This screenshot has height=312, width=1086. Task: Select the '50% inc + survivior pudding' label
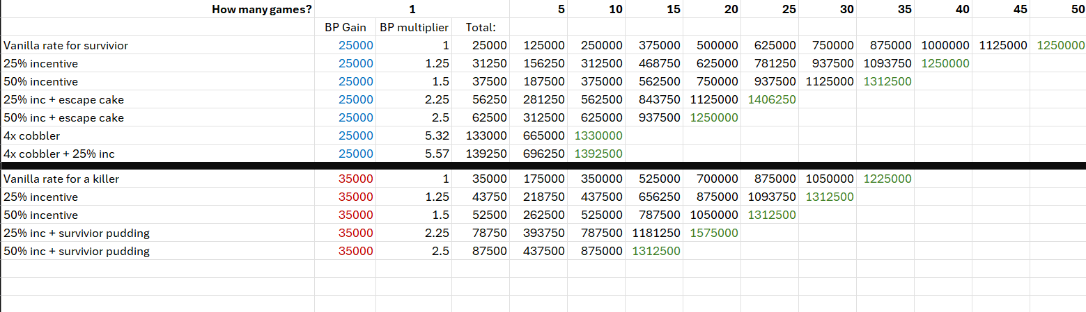click(x=157, y=251)
